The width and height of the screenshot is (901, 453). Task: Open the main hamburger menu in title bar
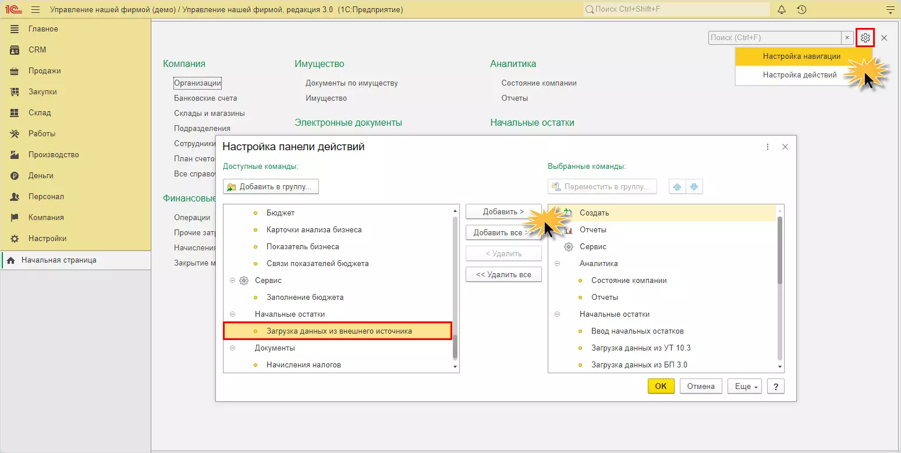(36, 9)
